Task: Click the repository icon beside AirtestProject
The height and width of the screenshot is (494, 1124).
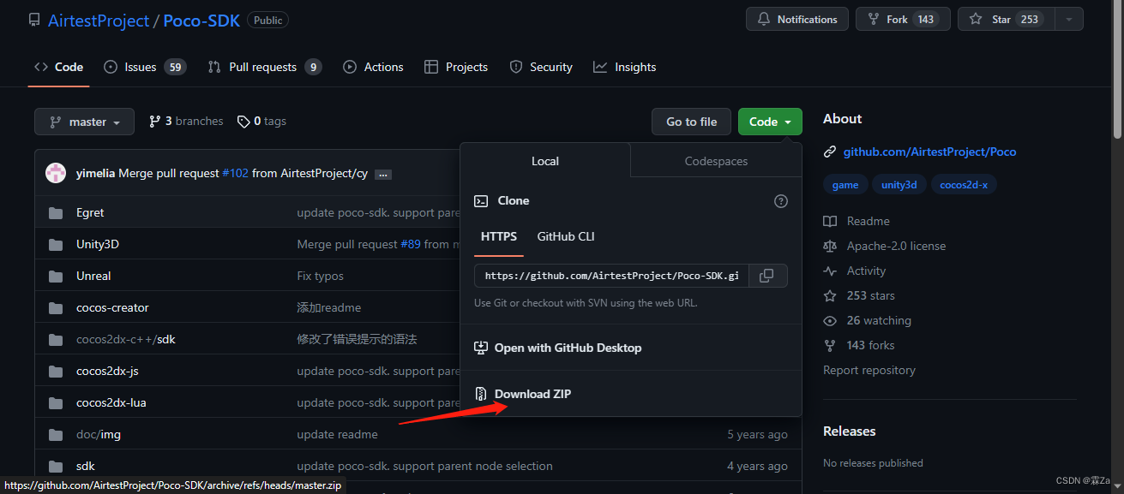Action: [34, 21]
